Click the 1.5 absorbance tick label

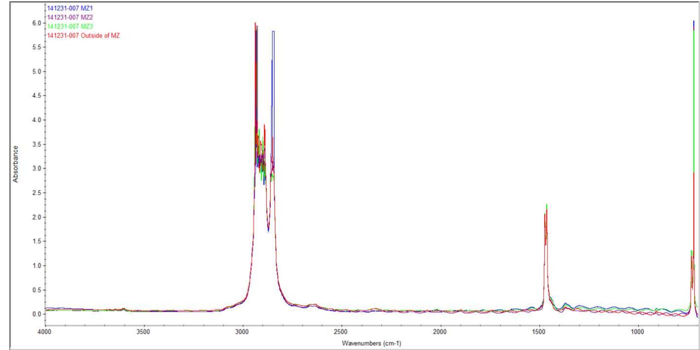(x=37, y=241)
